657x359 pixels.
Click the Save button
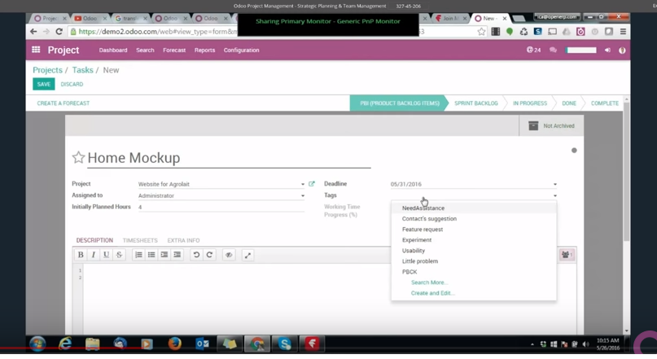coord(44,84)
